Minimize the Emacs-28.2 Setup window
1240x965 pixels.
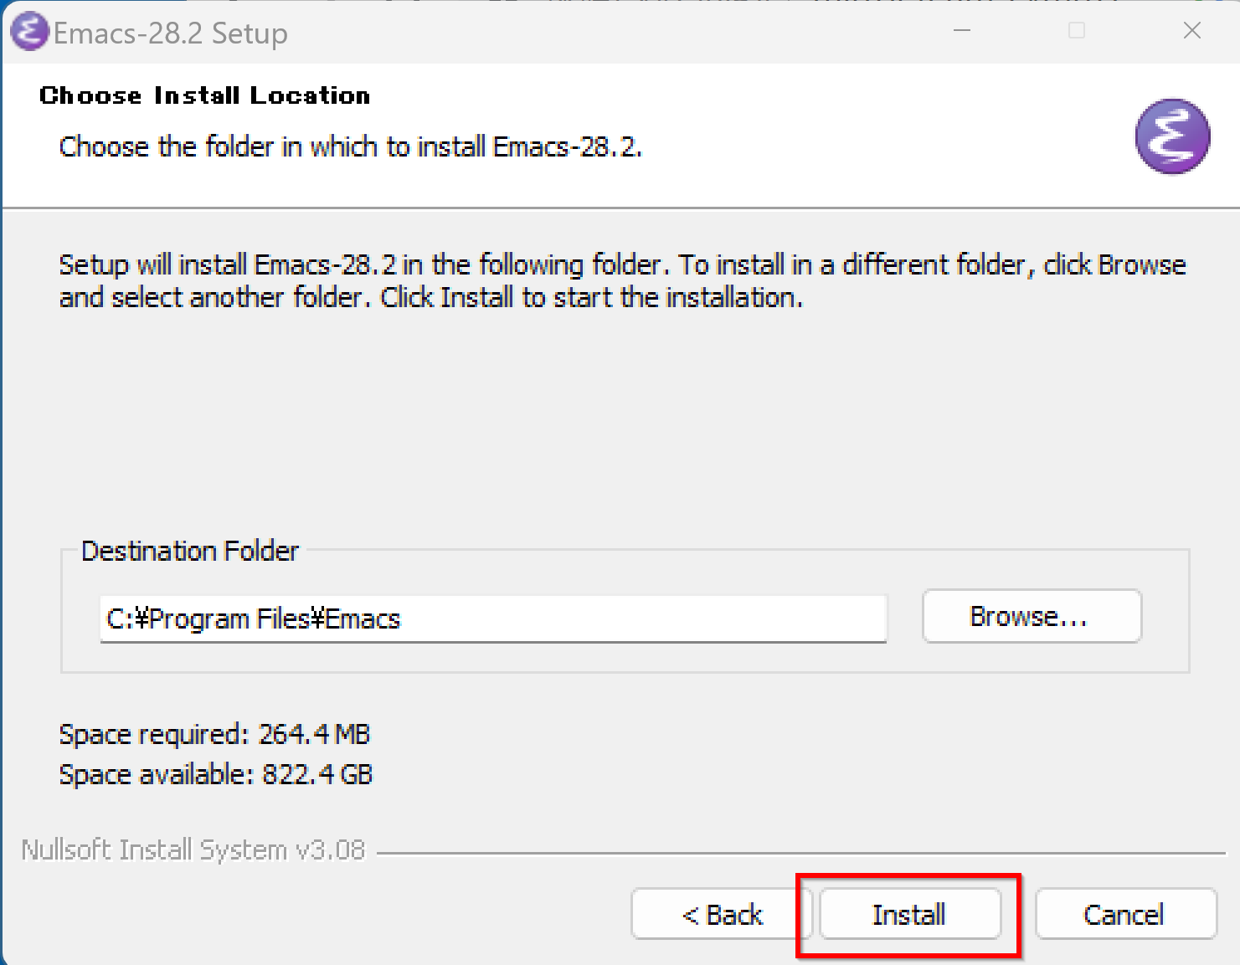tap(963, 31)
